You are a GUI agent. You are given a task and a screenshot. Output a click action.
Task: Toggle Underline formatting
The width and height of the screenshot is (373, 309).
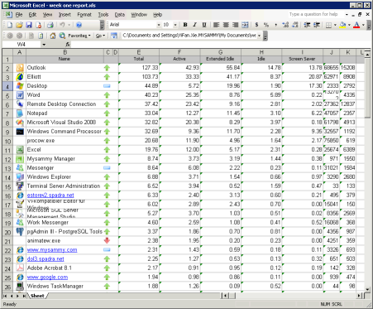point(204,25)
